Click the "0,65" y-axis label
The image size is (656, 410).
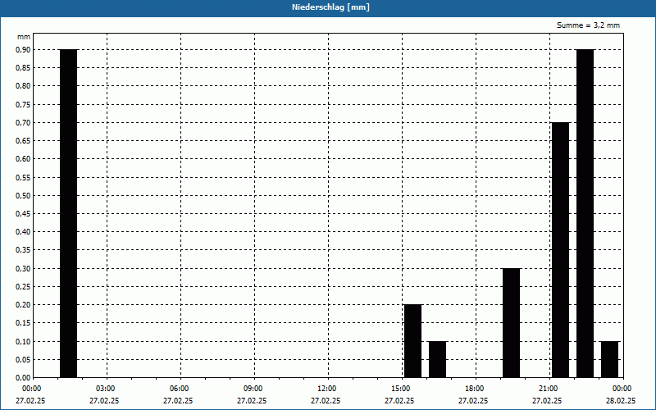23,141
